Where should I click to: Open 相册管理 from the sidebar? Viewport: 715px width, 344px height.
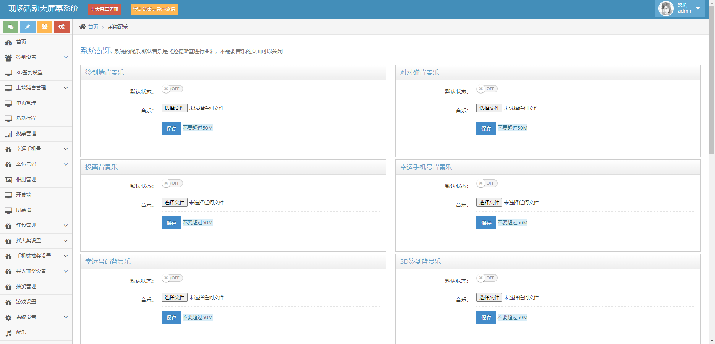[x=26, y=180]
